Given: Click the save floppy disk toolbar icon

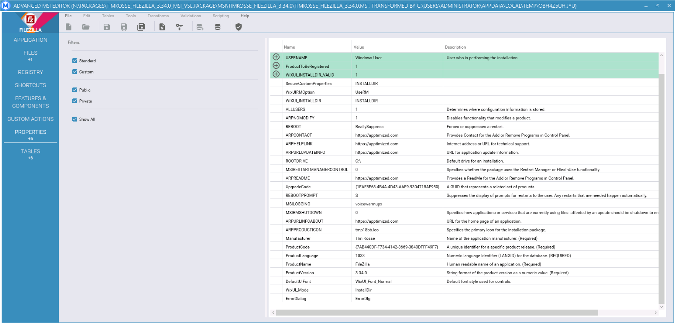Looking at the screenshot, I should 107,27.
